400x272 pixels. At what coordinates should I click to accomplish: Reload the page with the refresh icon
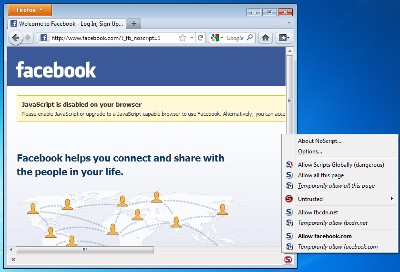(x=201, y=38)
